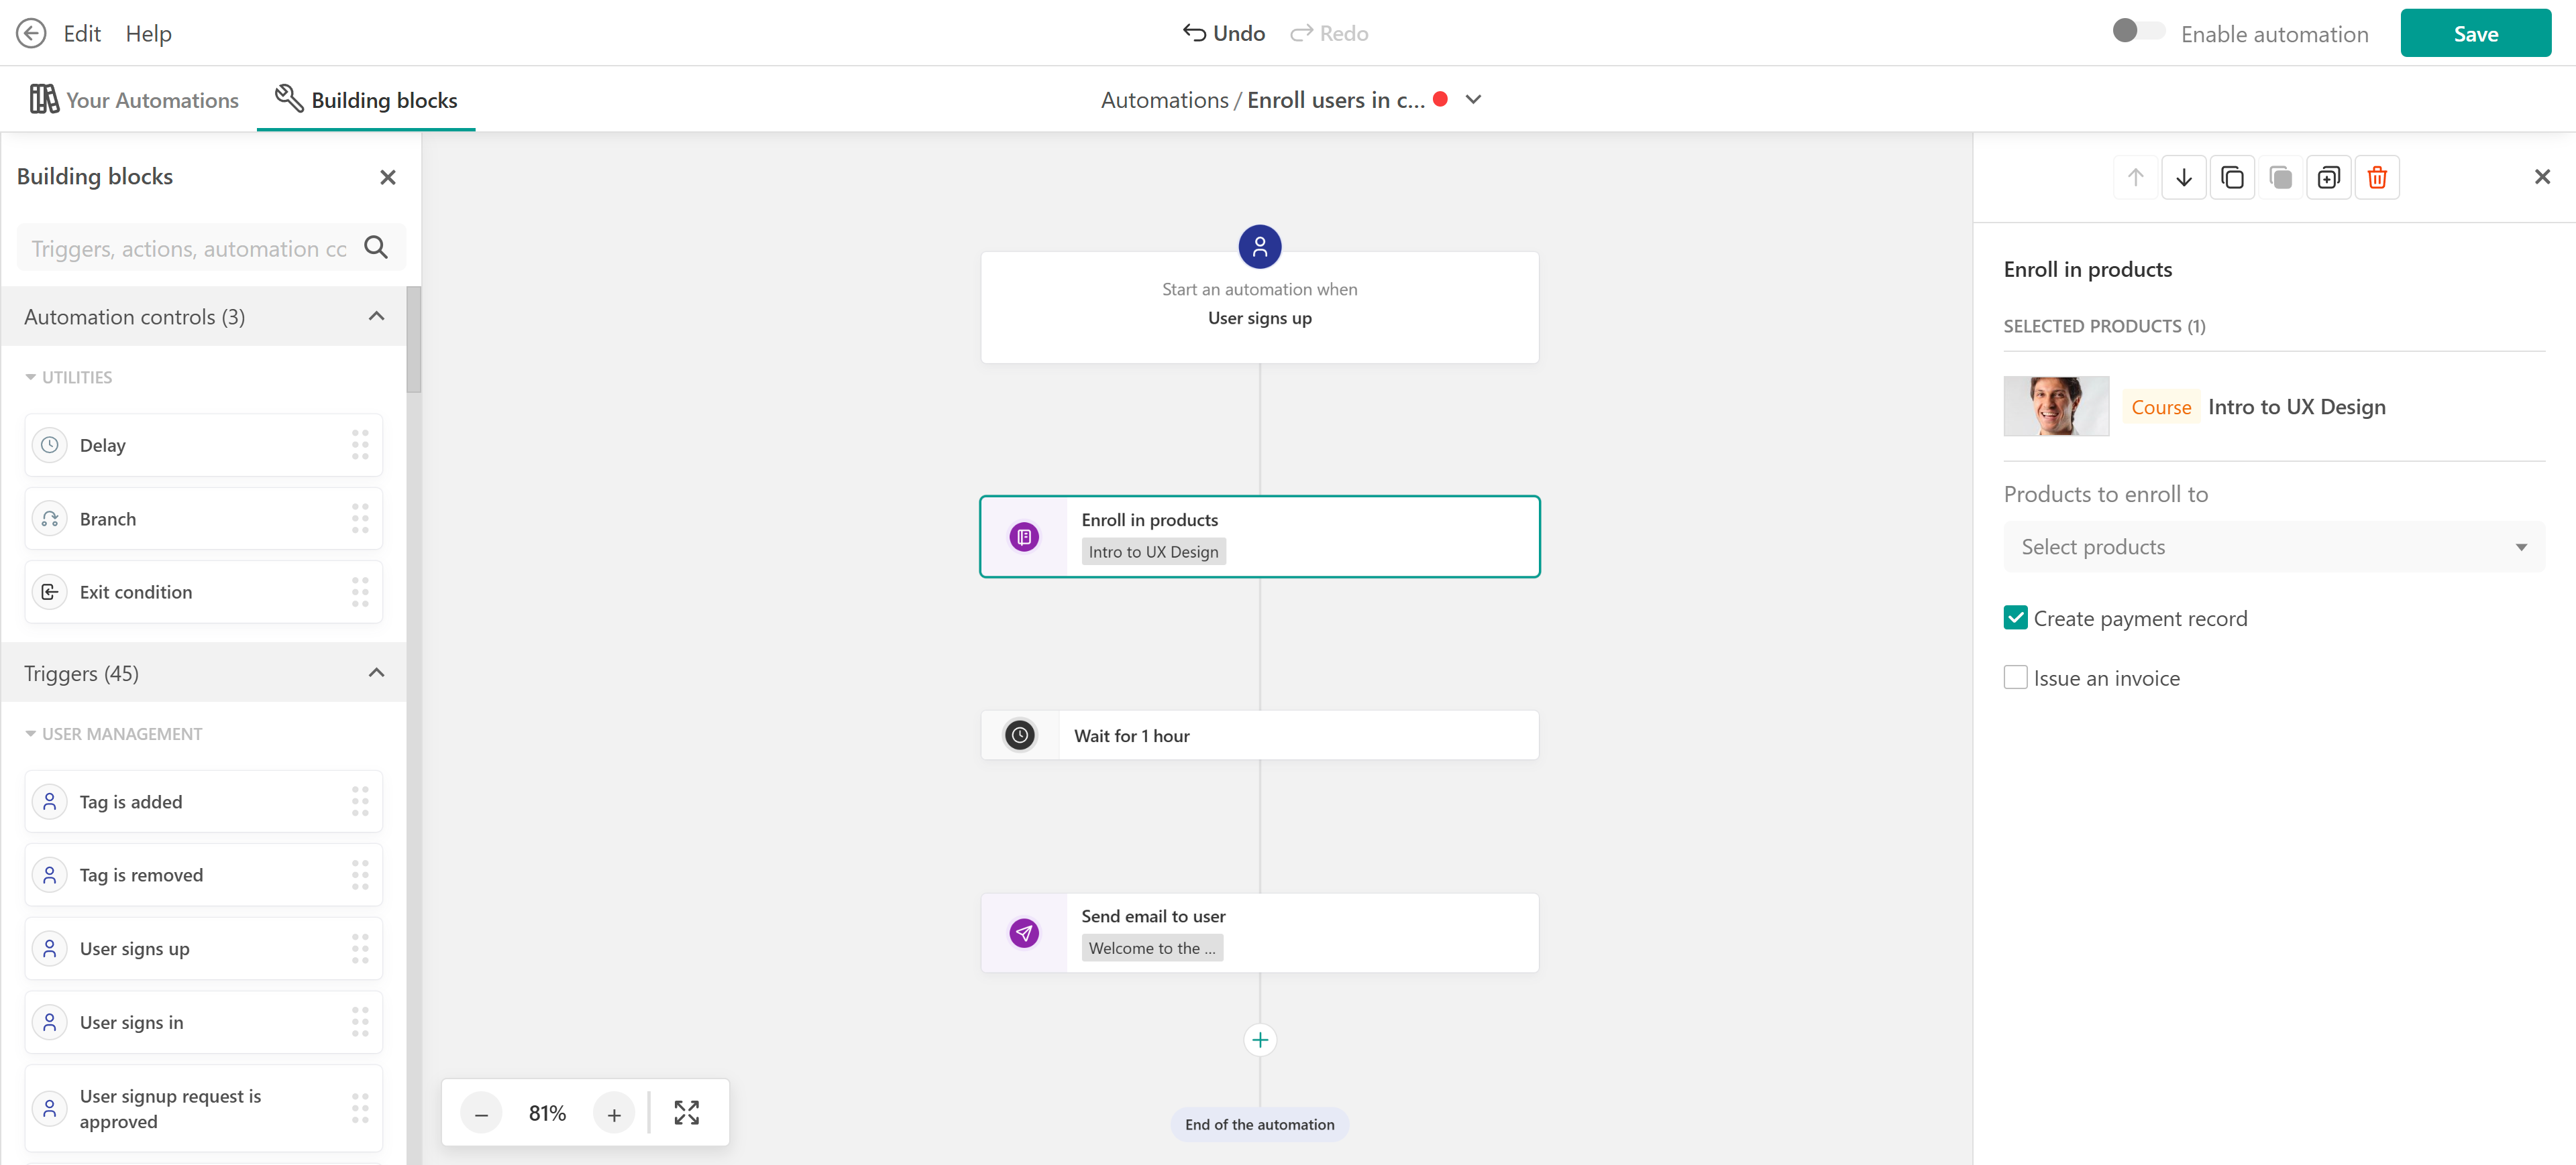Click the Undo button
Screen dimensions: 2576x1165
coord(1223,33)
